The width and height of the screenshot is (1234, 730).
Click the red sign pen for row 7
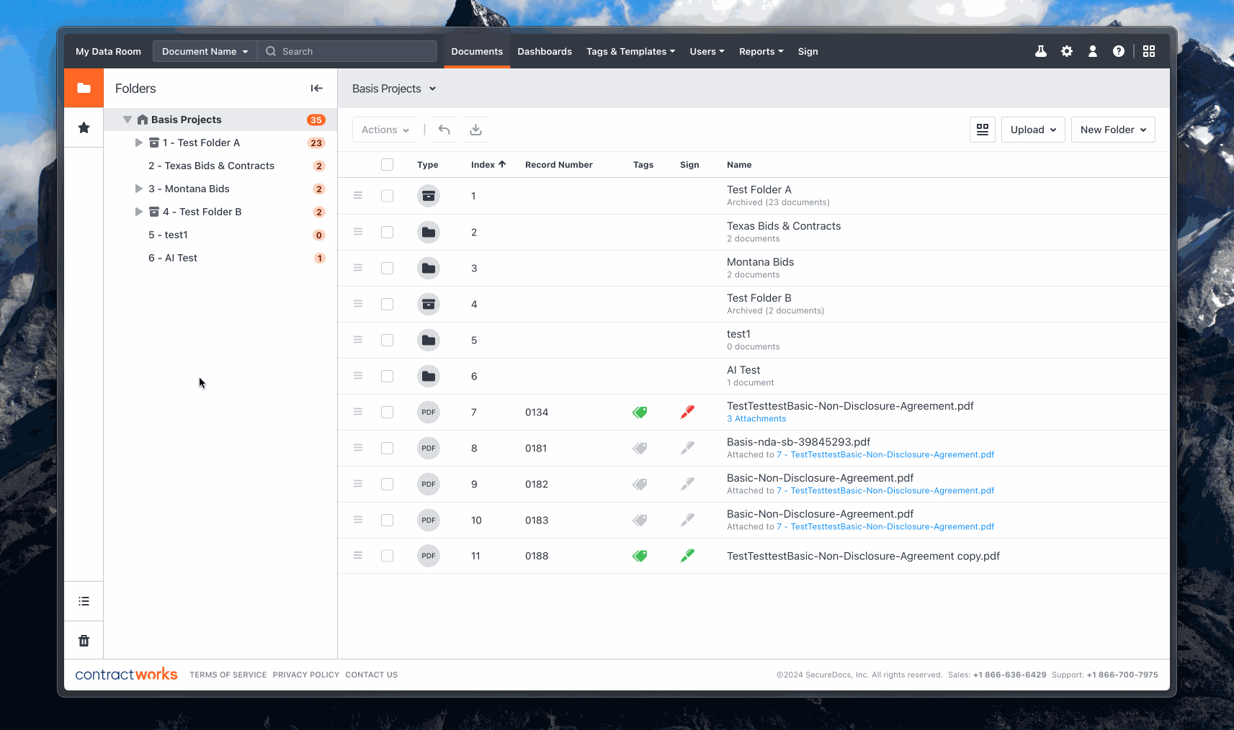687,412
